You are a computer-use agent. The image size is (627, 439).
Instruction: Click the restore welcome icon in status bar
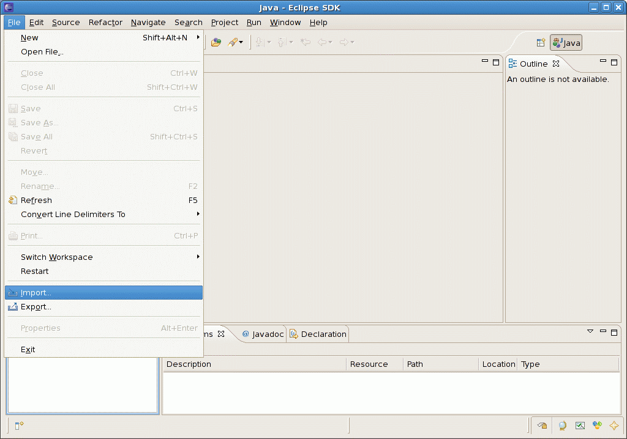(x=542, y=426)
